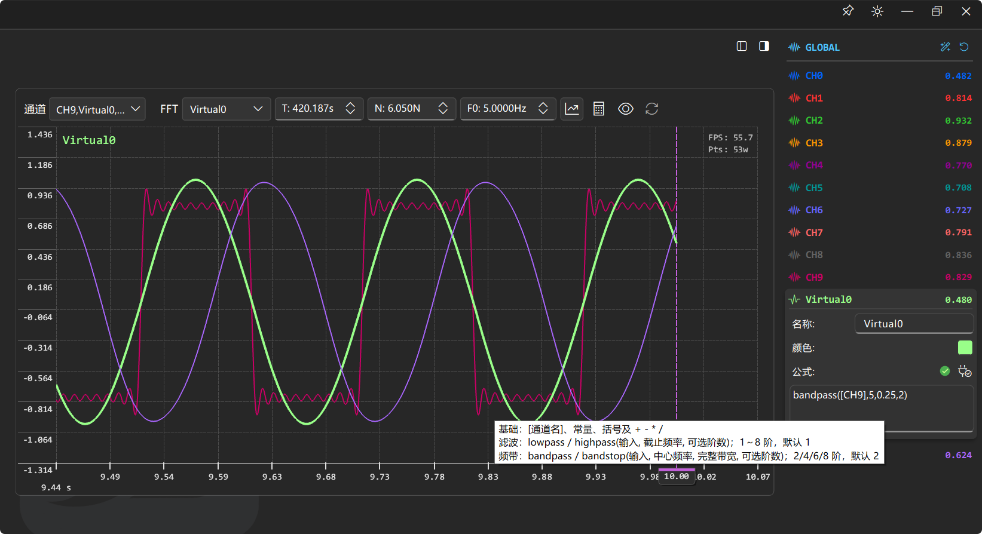Click the Virtual0 value 0.480

958,300
